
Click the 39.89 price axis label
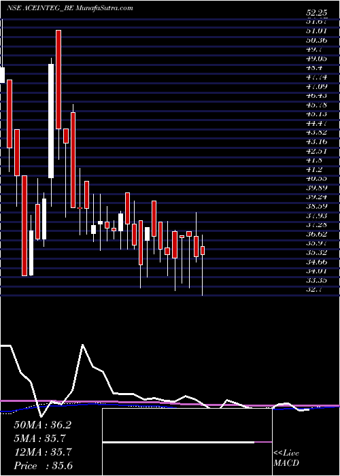pyautogui.click(x=317, y=188)
